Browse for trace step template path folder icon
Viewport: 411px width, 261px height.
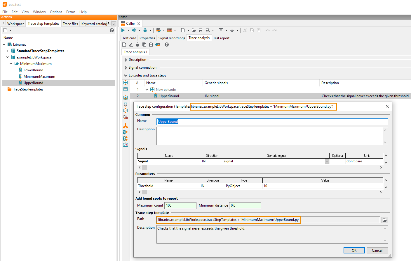[385, 220]
